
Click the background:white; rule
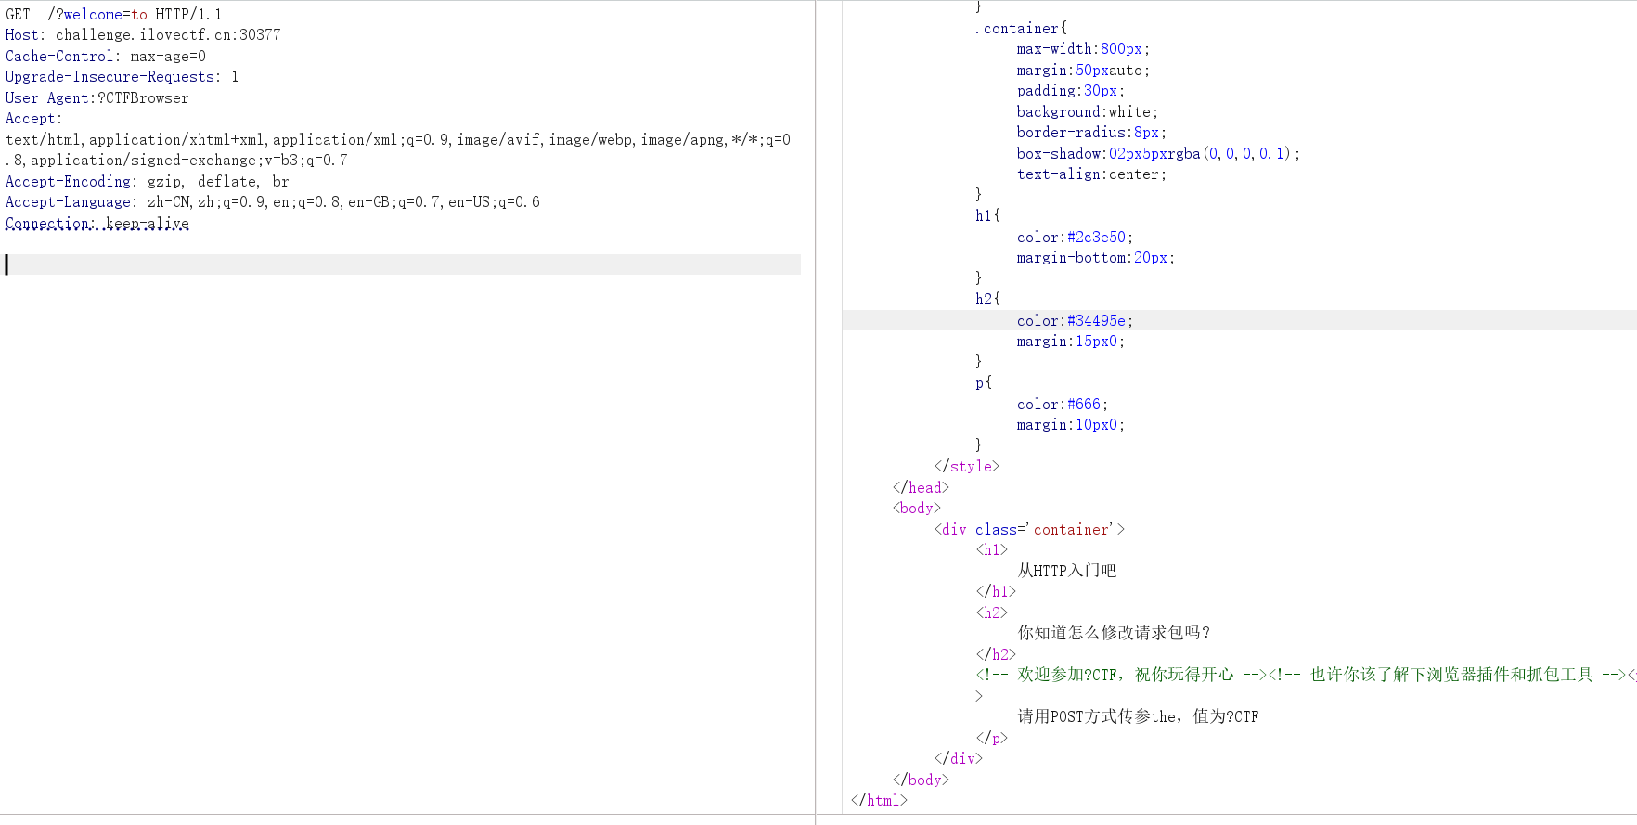[1088, 112]
